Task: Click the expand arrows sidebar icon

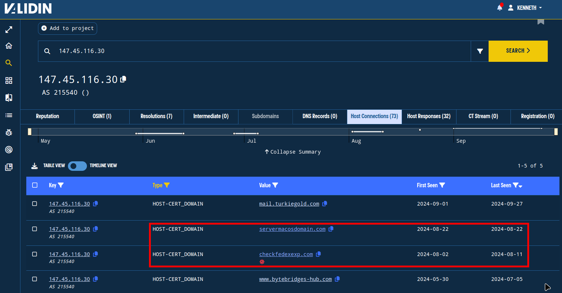Action: [x=9, y=30]
